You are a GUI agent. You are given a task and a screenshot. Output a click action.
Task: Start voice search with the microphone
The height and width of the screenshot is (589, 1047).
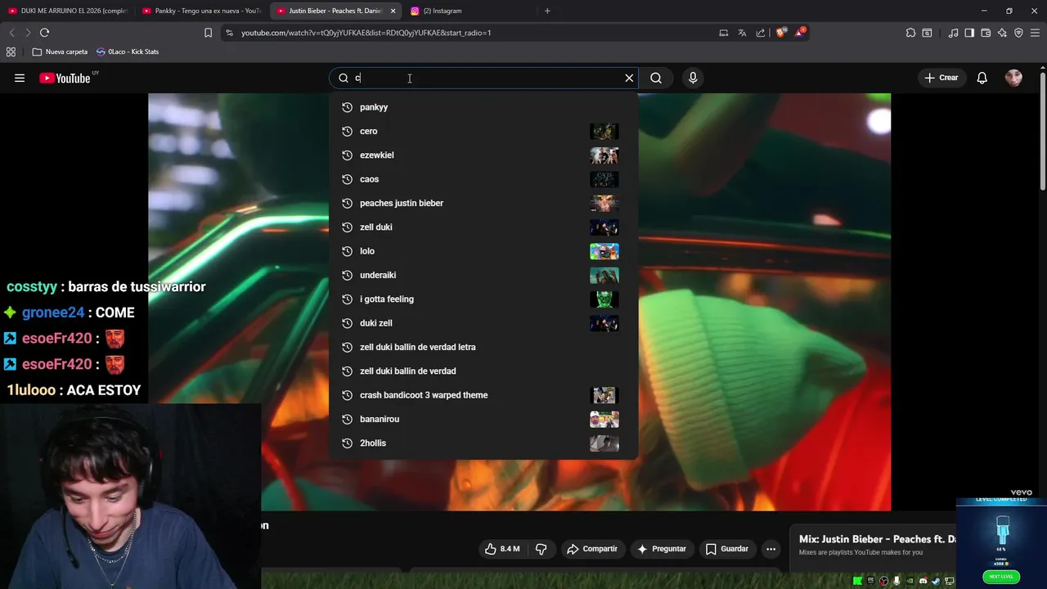click(x=693, y=78)
